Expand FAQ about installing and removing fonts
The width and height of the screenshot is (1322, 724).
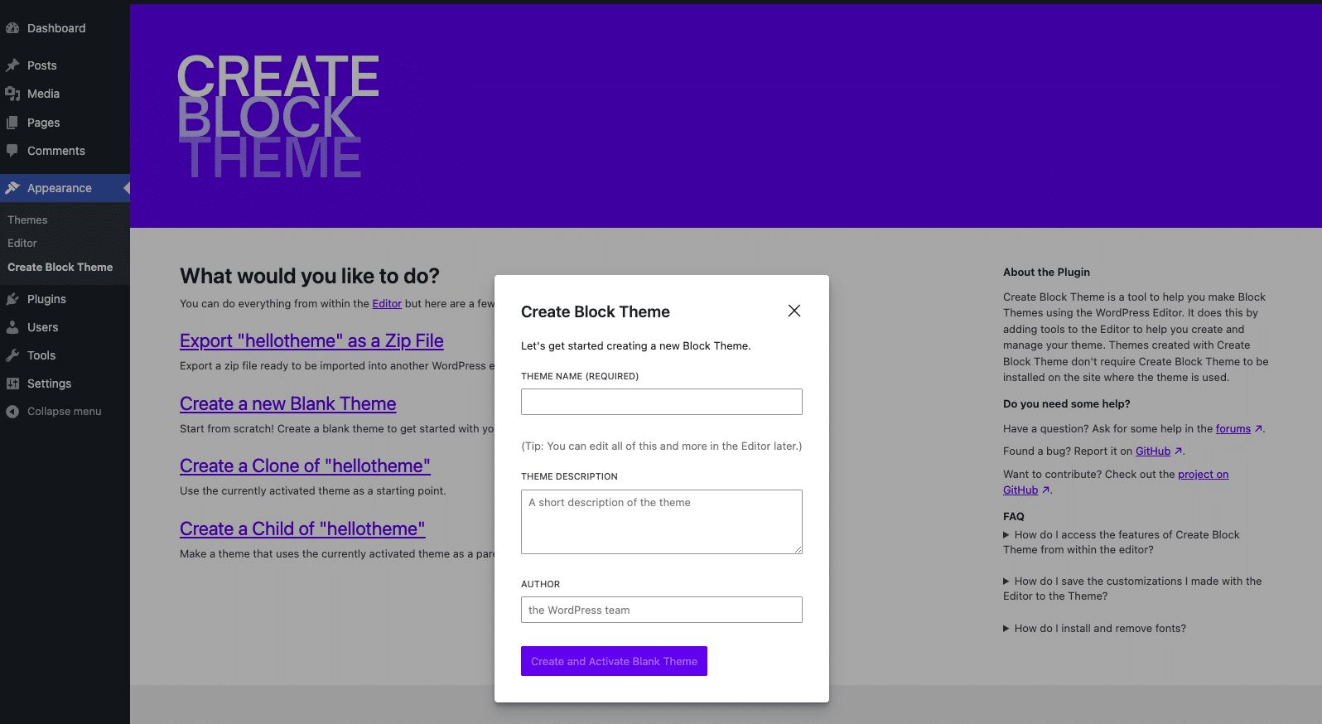click(1094, 629)
